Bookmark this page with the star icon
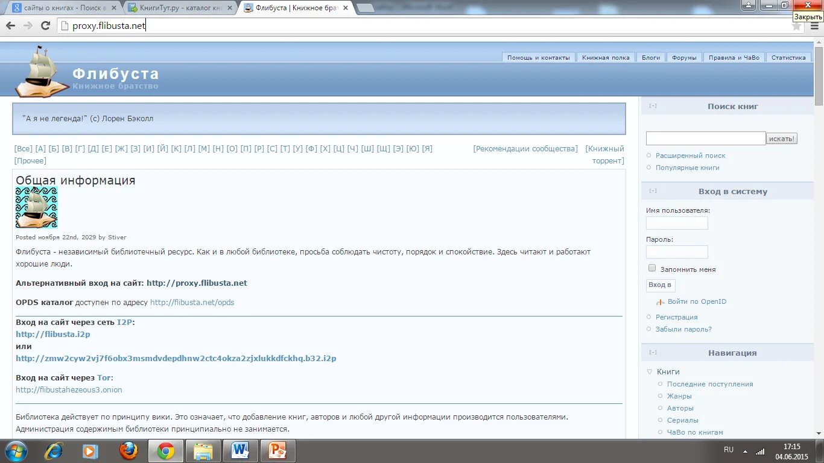Image resolution: width=824 pixels, height=463 pixels. (797, 26)
